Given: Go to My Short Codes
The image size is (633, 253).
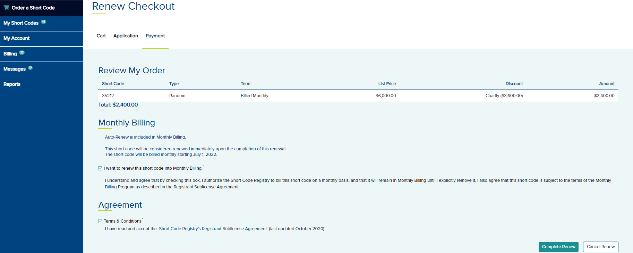Looking at the screenshot, I should pos(21,23).
